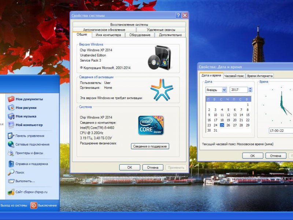Click day 19 in the calendar
The height and width of the screenshot is (220, 293).
[228, 120]
